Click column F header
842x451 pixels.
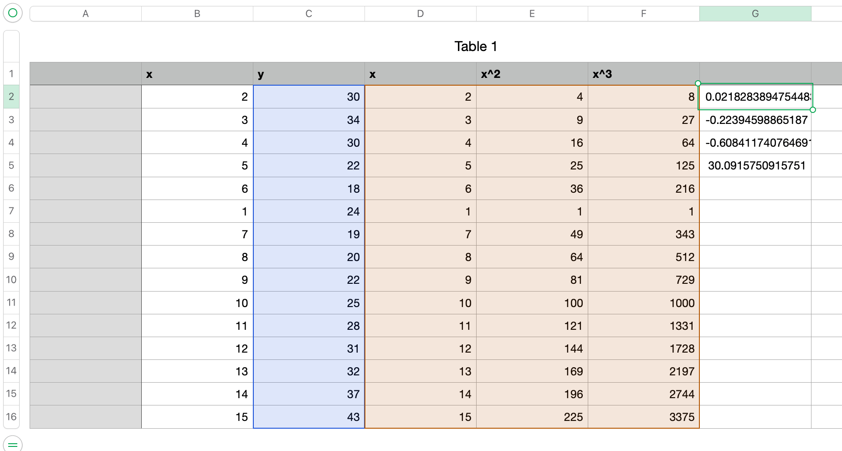point(643,14)
